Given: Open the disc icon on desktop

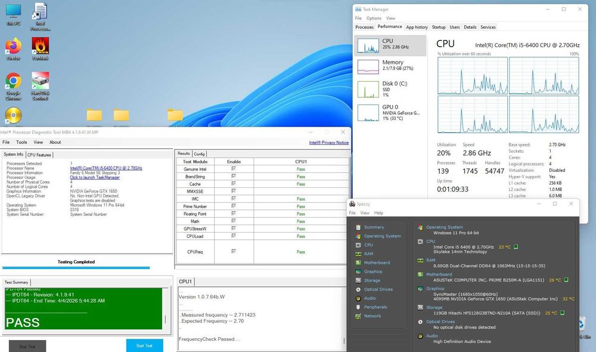Looking at the screenshot, I should click(x=13, y=115).
